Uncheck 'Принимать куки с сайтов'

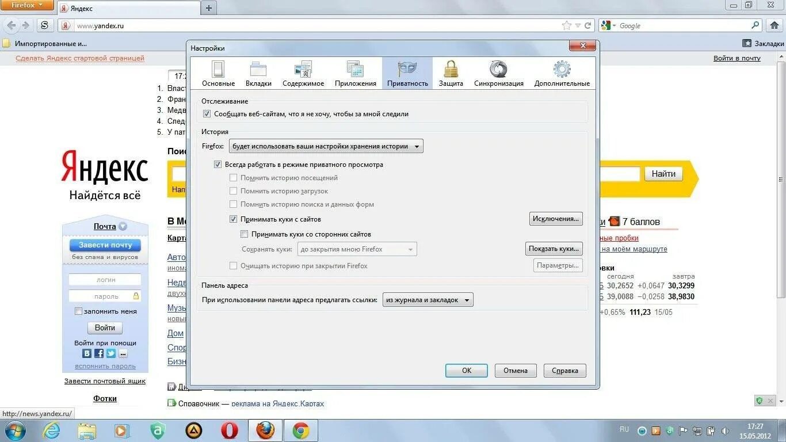(x=233, y=219)
